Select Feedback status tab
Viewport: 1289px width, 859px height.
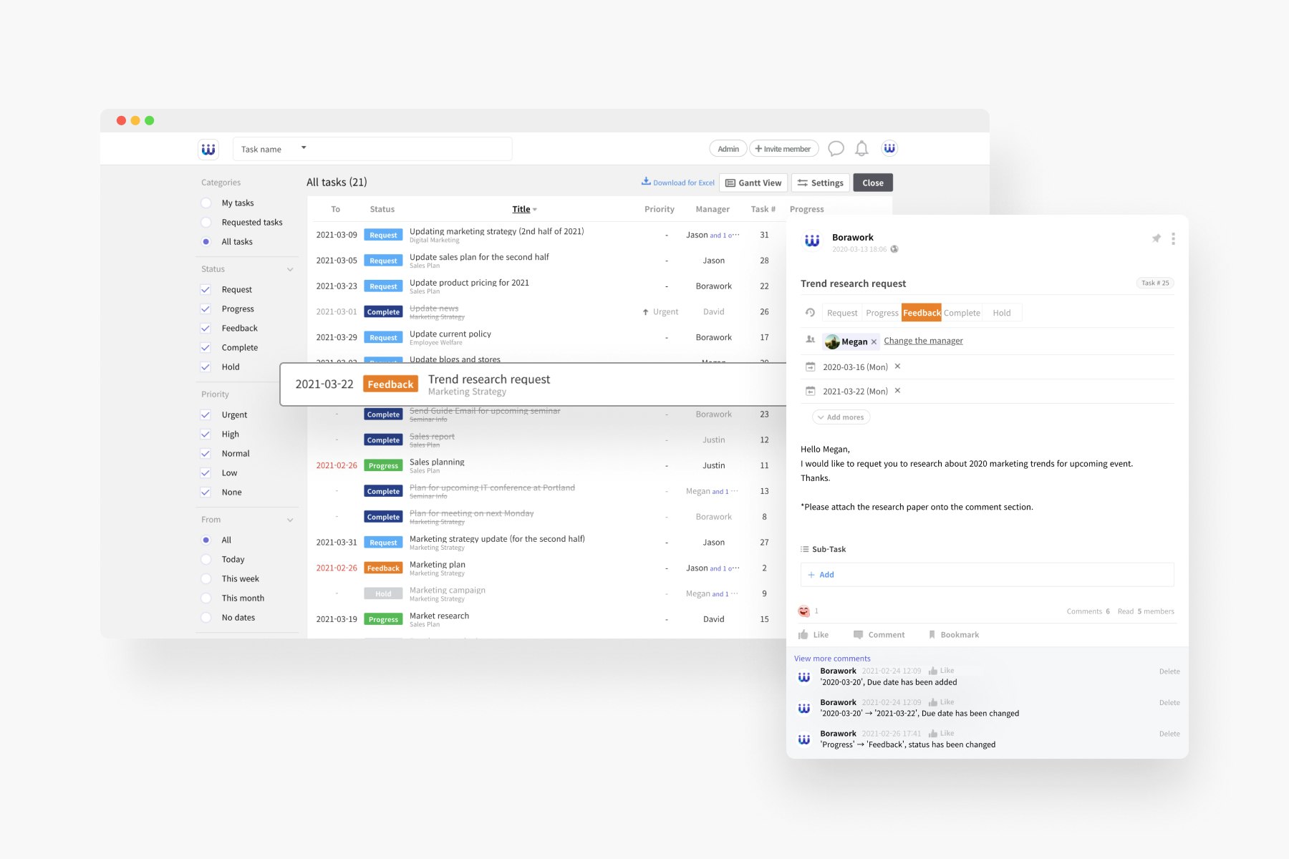[x=922, y=313]
